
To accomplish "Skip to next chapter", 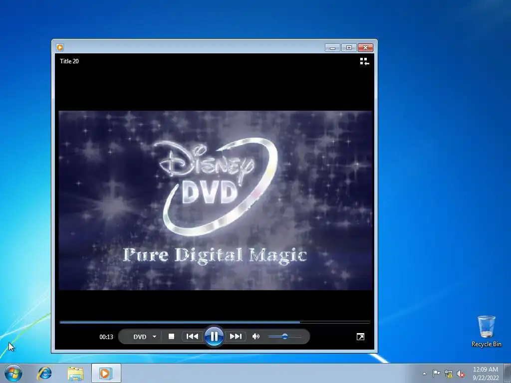I will tap(236, 337).
